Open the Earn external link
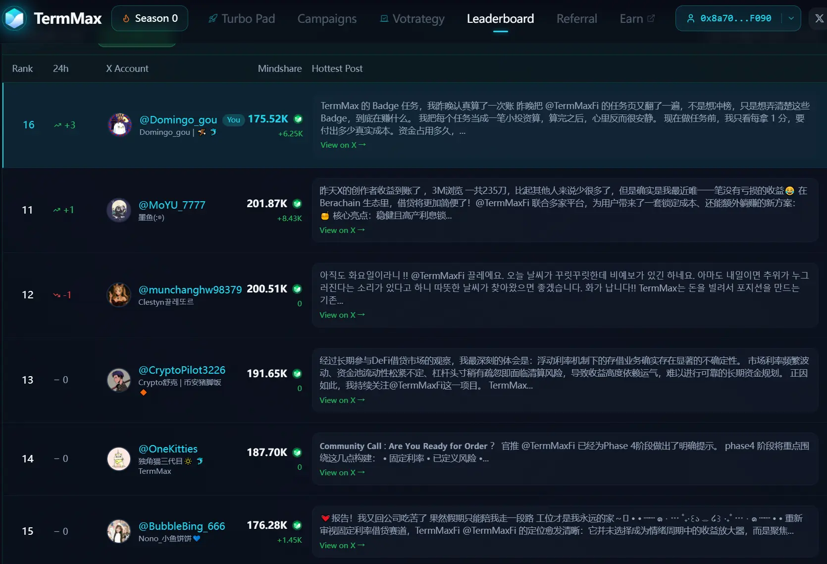827x564 pixels. [x=637, y=19]
